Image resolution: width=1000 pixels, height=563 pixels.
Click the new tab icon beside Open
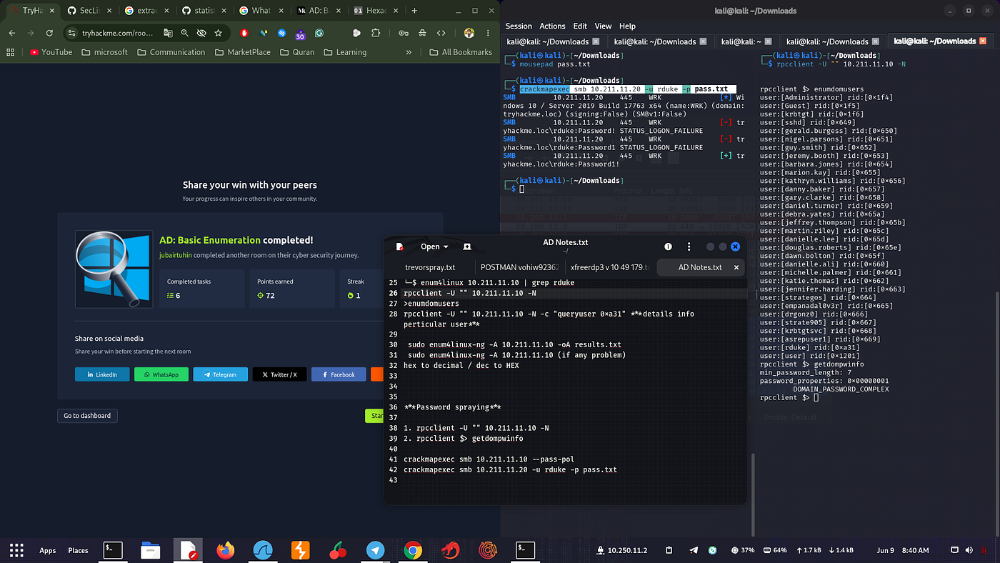pos(467,246)
